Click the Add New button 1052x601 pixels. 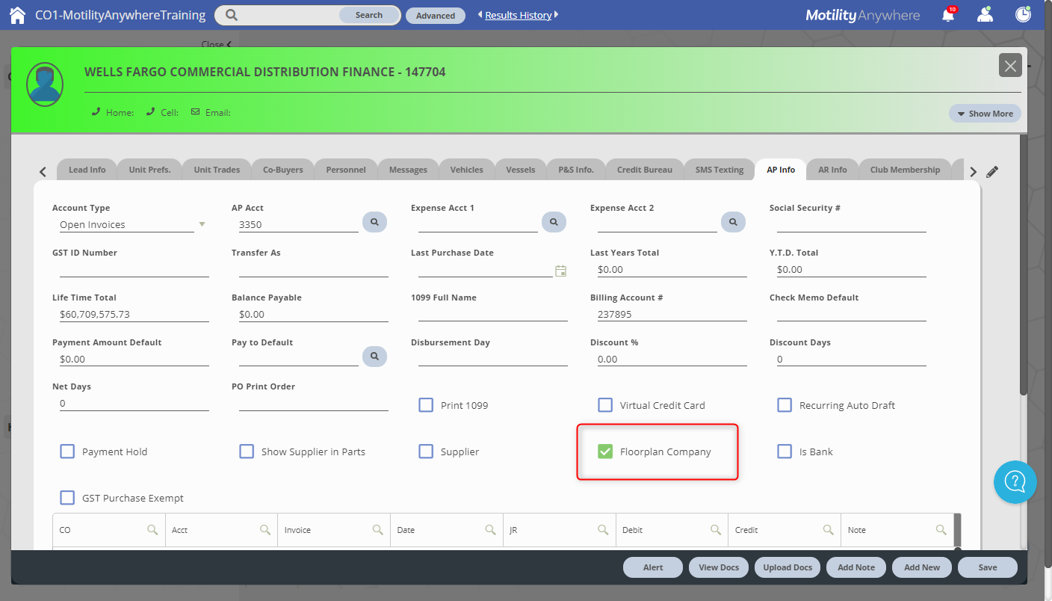(x=922, y=567)
